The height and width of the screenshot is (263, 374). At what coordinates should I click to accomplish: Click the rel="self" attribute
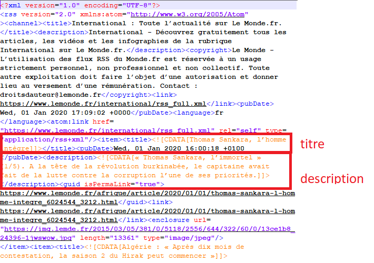tap(240, 130)
